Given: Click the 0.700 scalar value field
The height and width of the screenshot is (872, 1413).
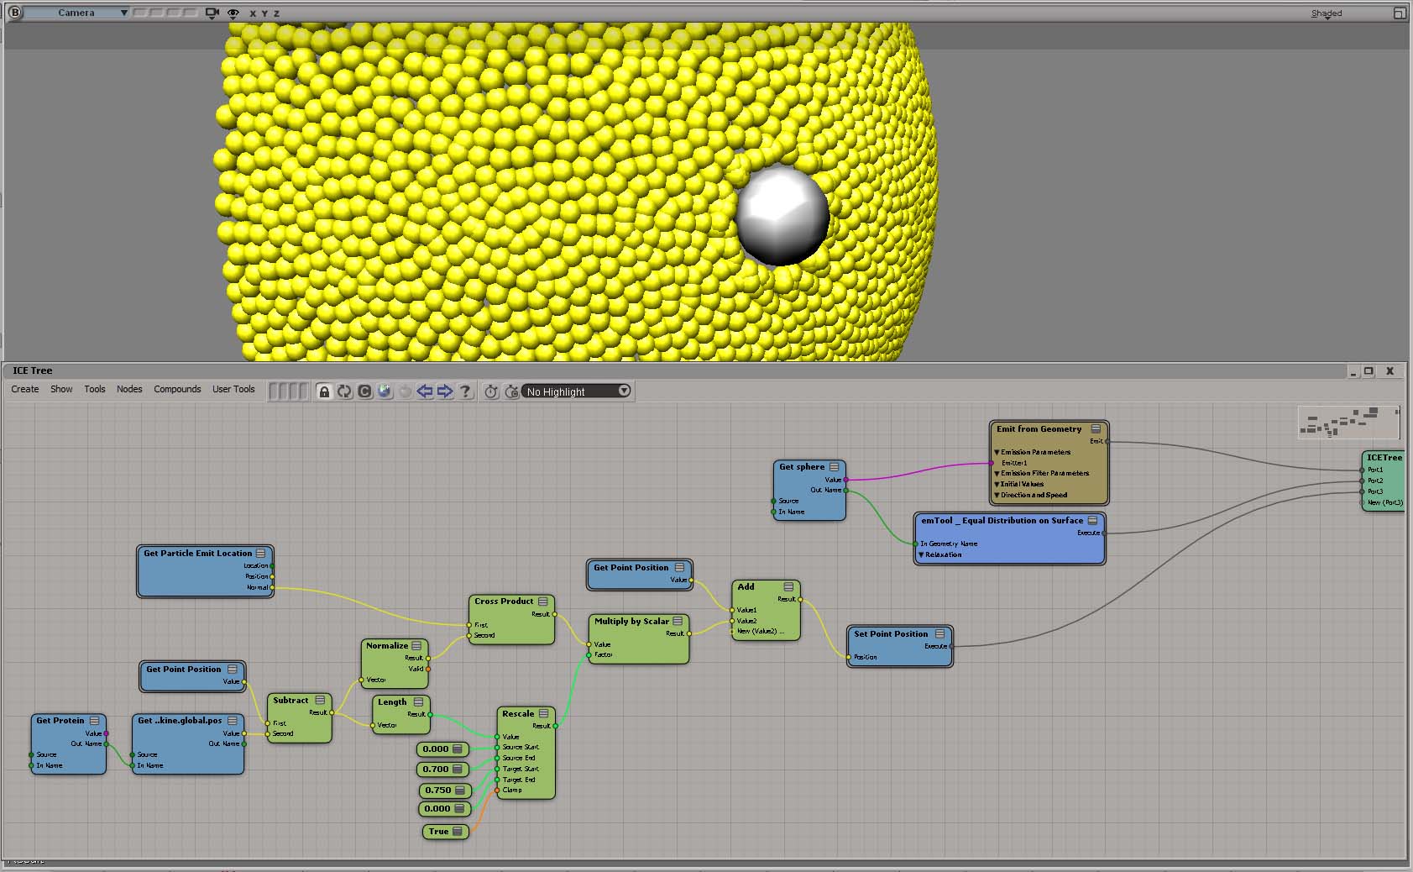Looking at the screenshot, I should click(x=436, y=770).
